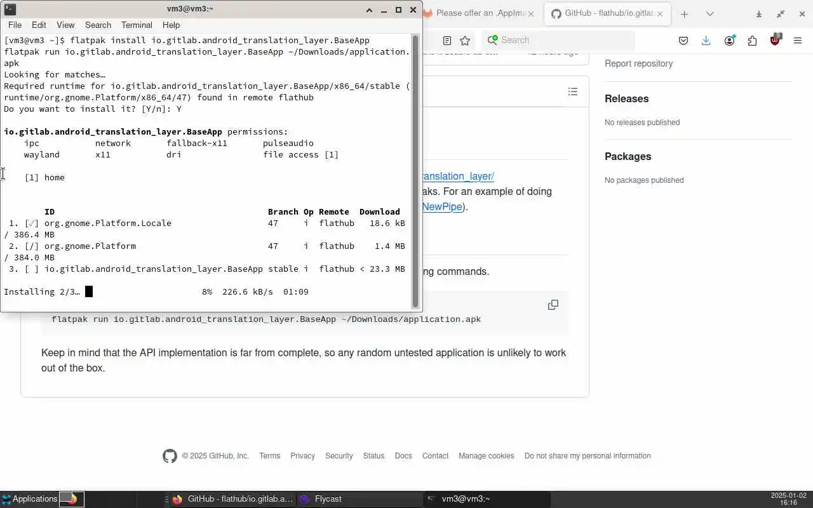
Task: Click the Report repository link
Action: 638,63
